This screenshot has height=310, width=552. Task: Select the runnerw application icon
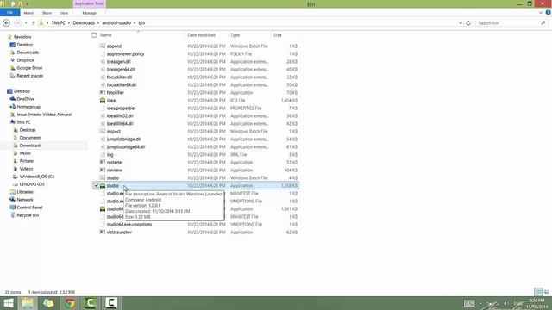(x=103, y=170)
